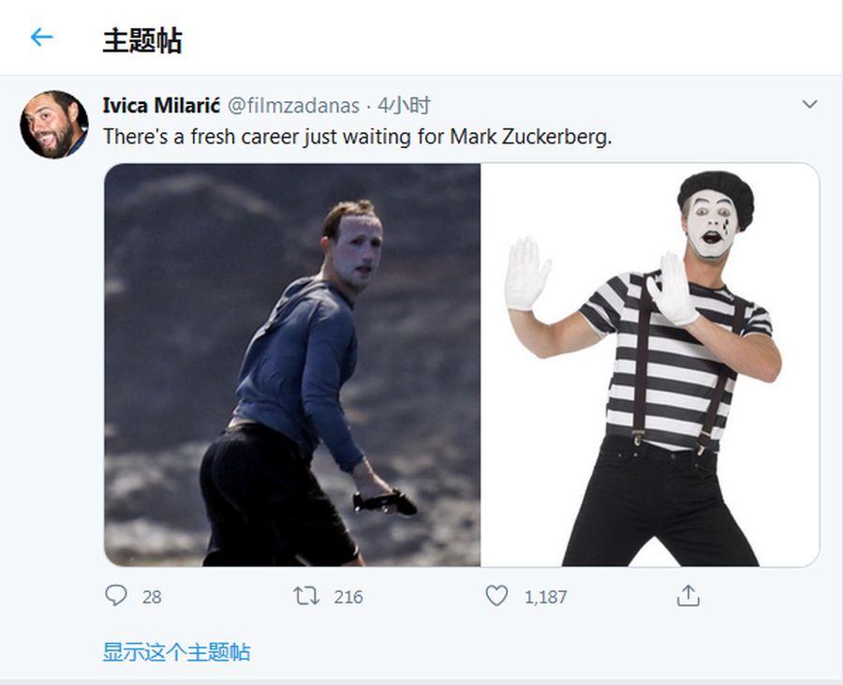Visit the @filmzadanas handle
Viewport: 843px width, 685px height.
click(293, 105)
